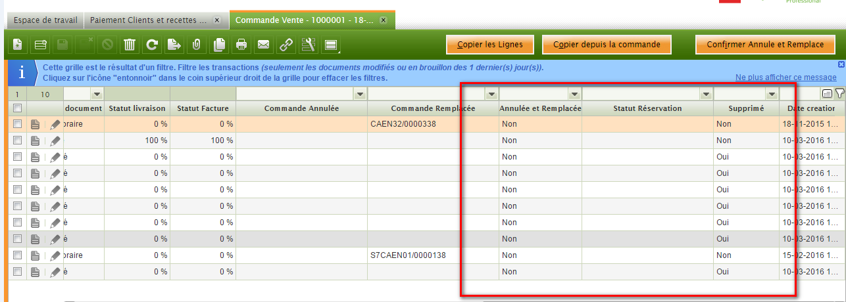
Task: Print the sales order
Action: tap(241, 45)
